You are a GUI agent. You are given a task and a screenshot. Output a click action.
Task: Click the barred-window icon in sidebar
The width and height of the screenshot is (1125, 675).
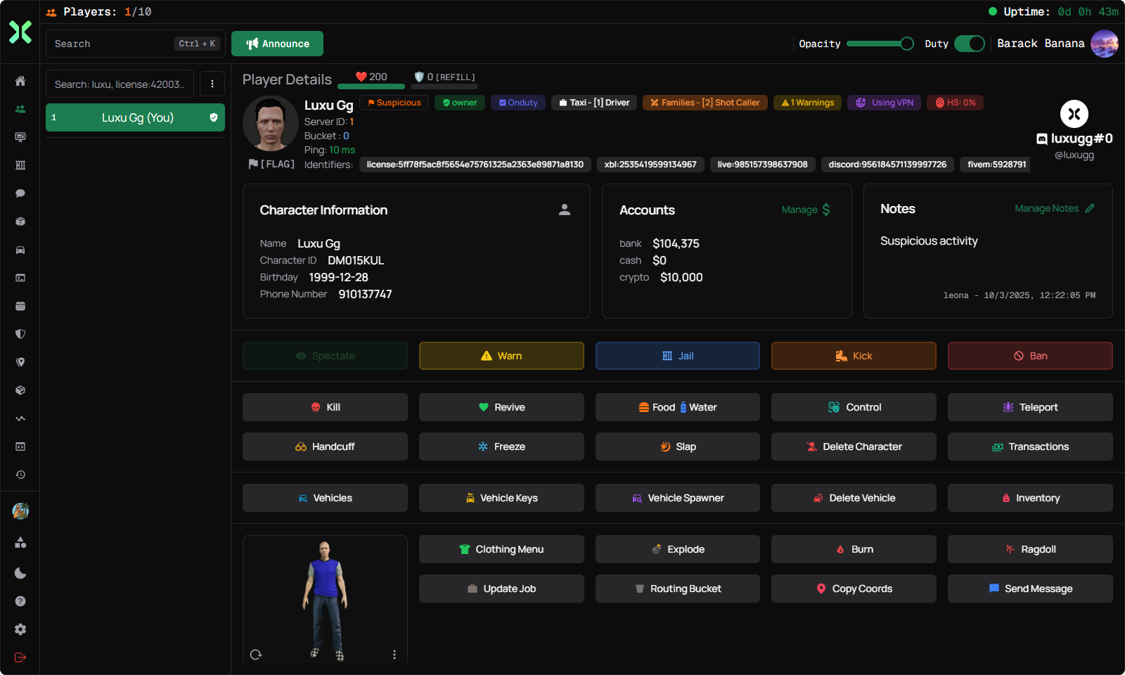[20, 165]
